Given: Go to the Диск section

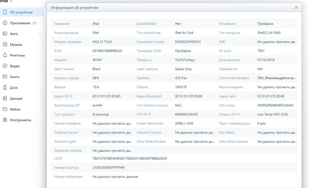Looking at the screenshot, I should pyautogui.click(x=22, y=88).
